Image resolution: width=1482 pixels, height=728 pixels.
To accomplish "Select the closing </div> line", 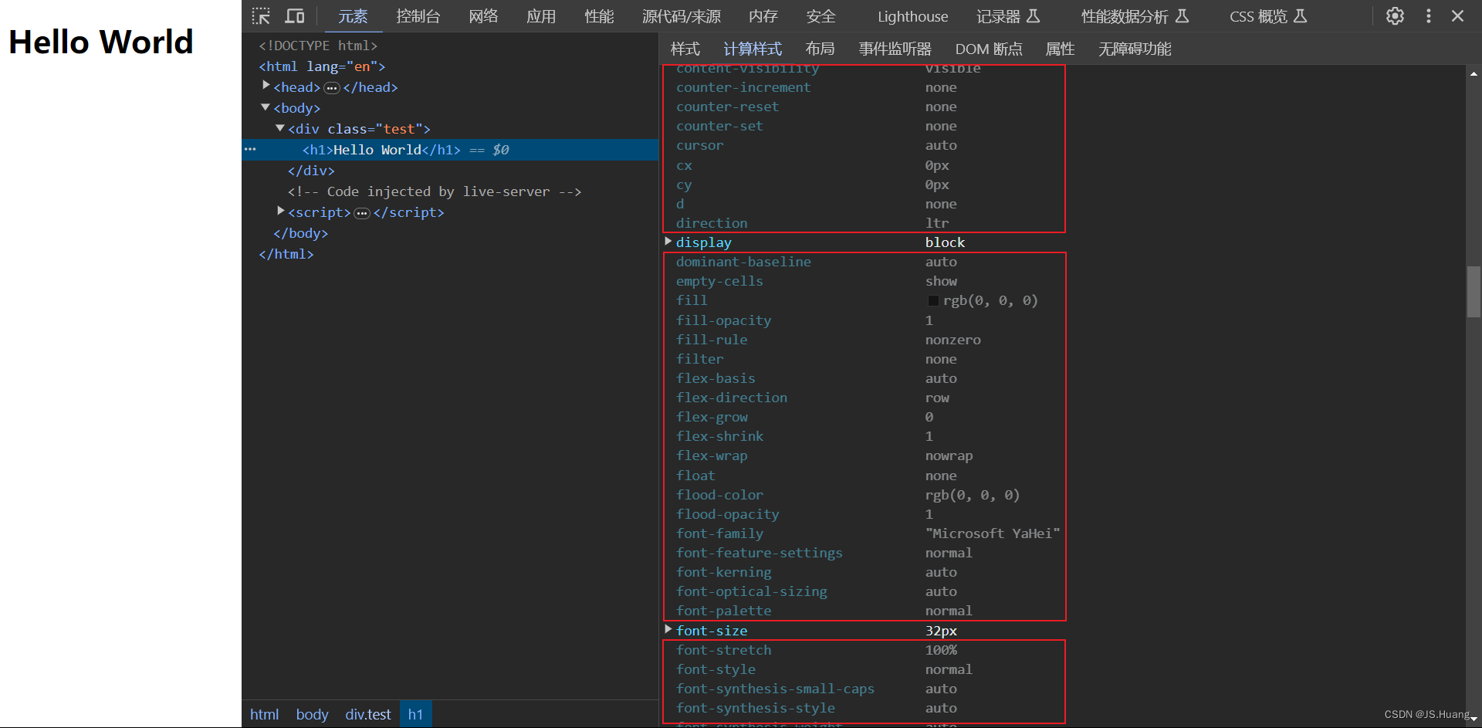I will [311, 171].
